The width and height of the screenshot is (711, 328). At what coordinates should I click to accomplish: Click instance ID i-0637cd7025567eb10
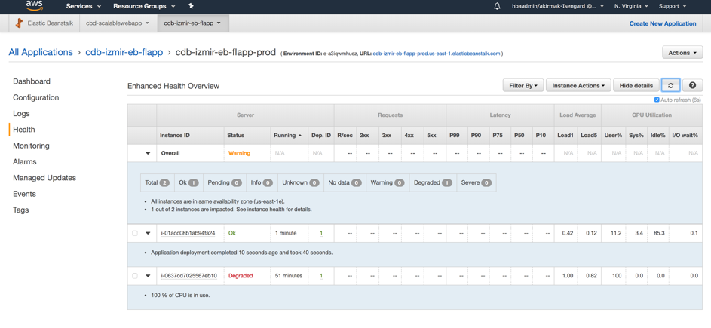pyautogui.click(x=189, y=276)
